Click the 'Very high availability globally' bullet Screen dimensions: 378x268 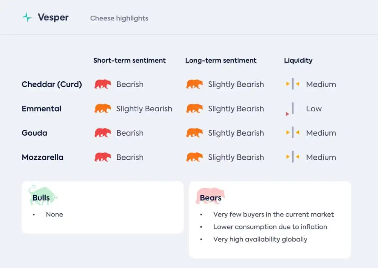(x=260, y=239)
